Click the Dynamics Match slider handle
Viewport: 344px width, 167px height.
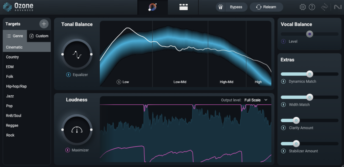click(309, 74)
